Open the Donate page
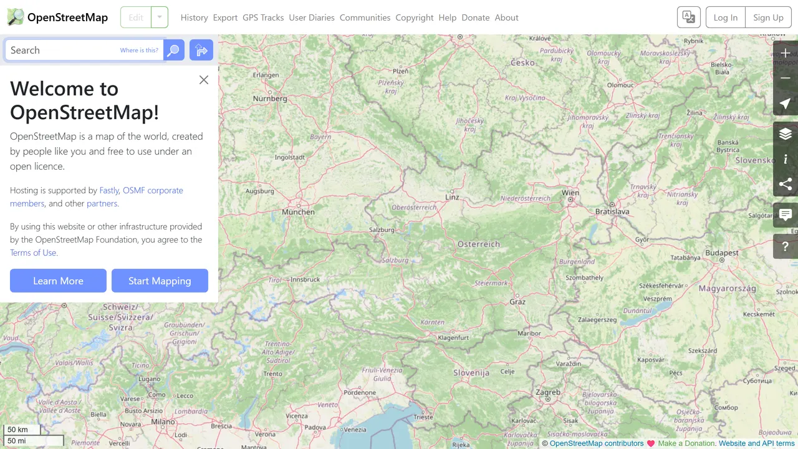The height and width of the screenshot is (449, 798). click(476, 17)
